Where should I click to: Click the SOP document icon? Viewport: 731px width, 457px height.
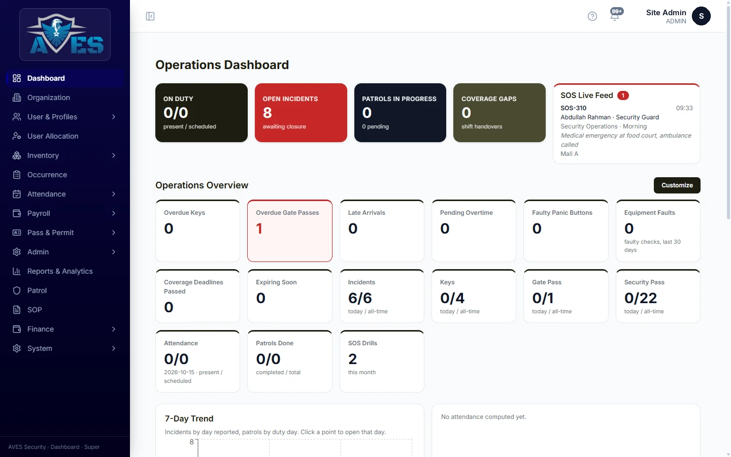pyautogui.click(x=17, y=310)
